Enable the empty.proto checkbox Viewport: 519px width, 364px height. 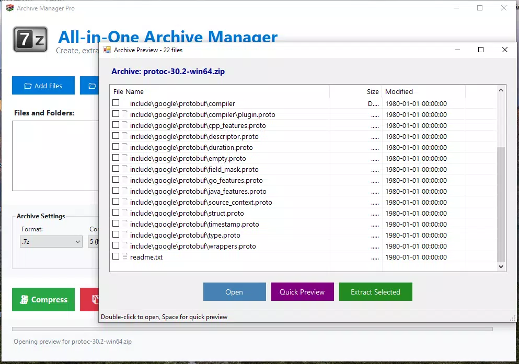pyautogui.click(x=116, y=158)
